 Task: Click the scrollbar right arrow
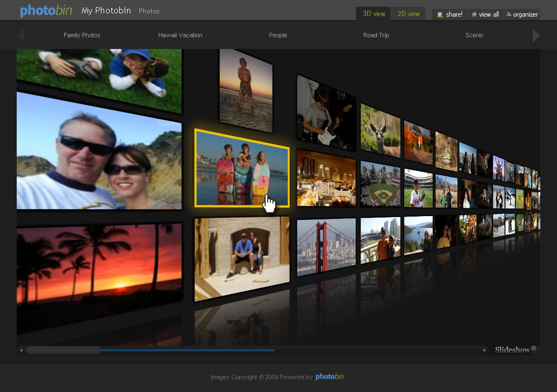click(484, 350)
